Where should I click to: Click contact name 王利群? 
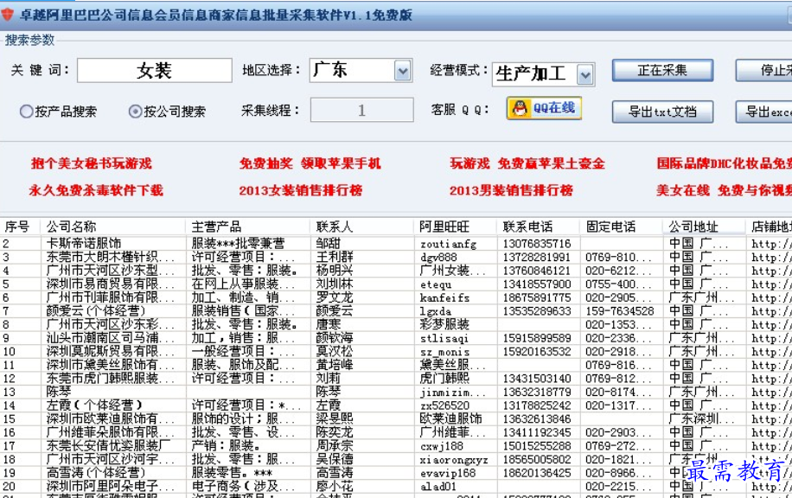click(335, 257)
